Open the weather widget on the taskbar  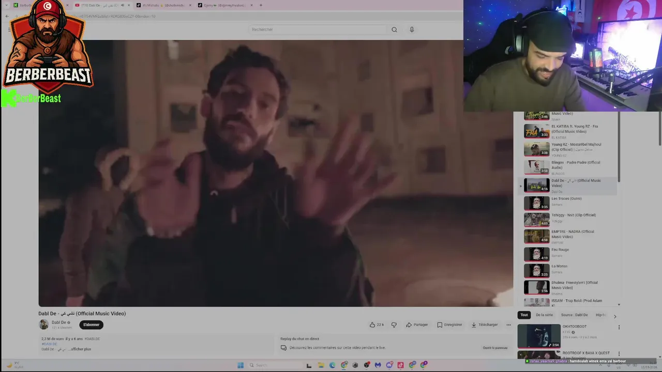14,365
